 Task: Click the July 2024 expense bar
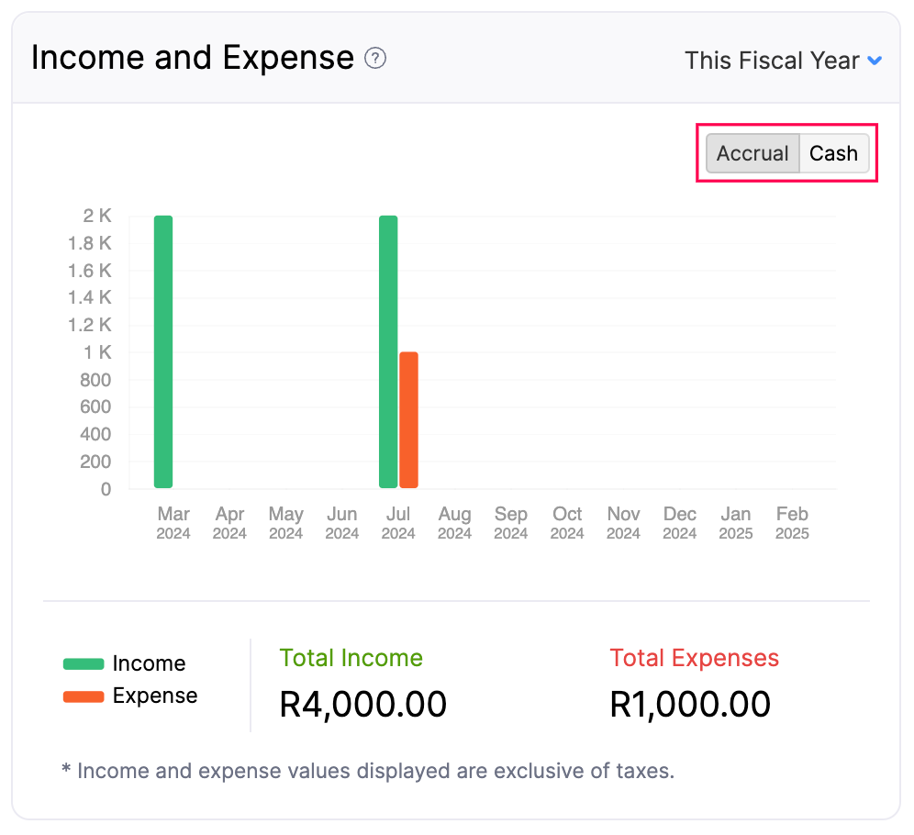[x=408, y=417]
